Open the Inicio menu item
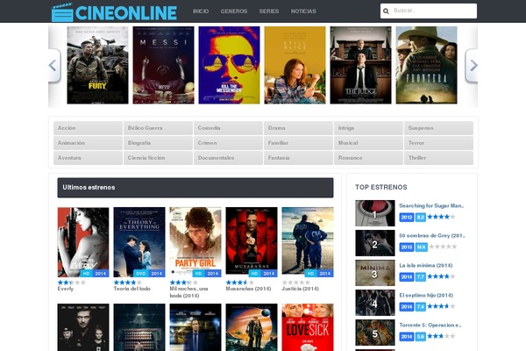 201,11
